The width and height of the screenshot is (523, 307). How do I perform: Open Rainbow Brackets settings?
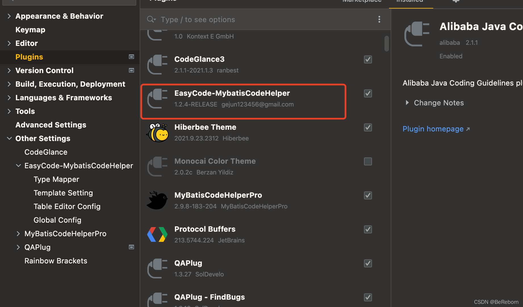pyautogui.click(x=56, y=261)
